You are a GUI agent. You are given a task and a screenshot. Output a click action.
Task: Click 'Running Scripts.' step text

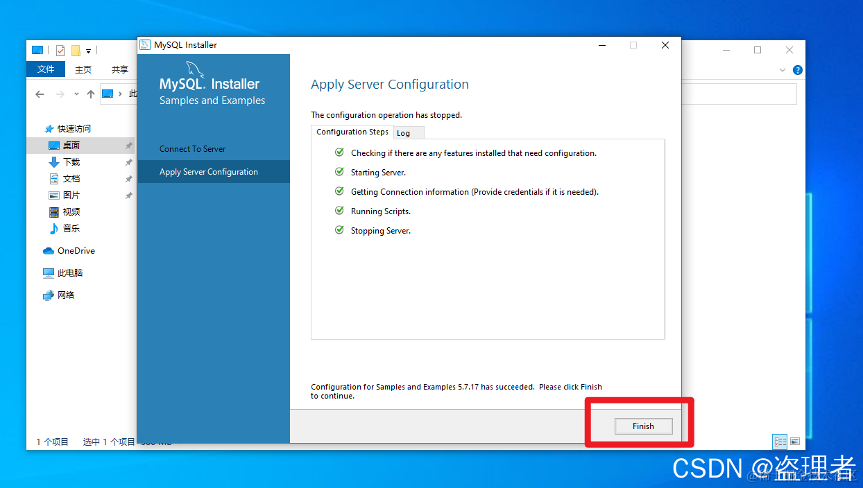click(381, 211)
